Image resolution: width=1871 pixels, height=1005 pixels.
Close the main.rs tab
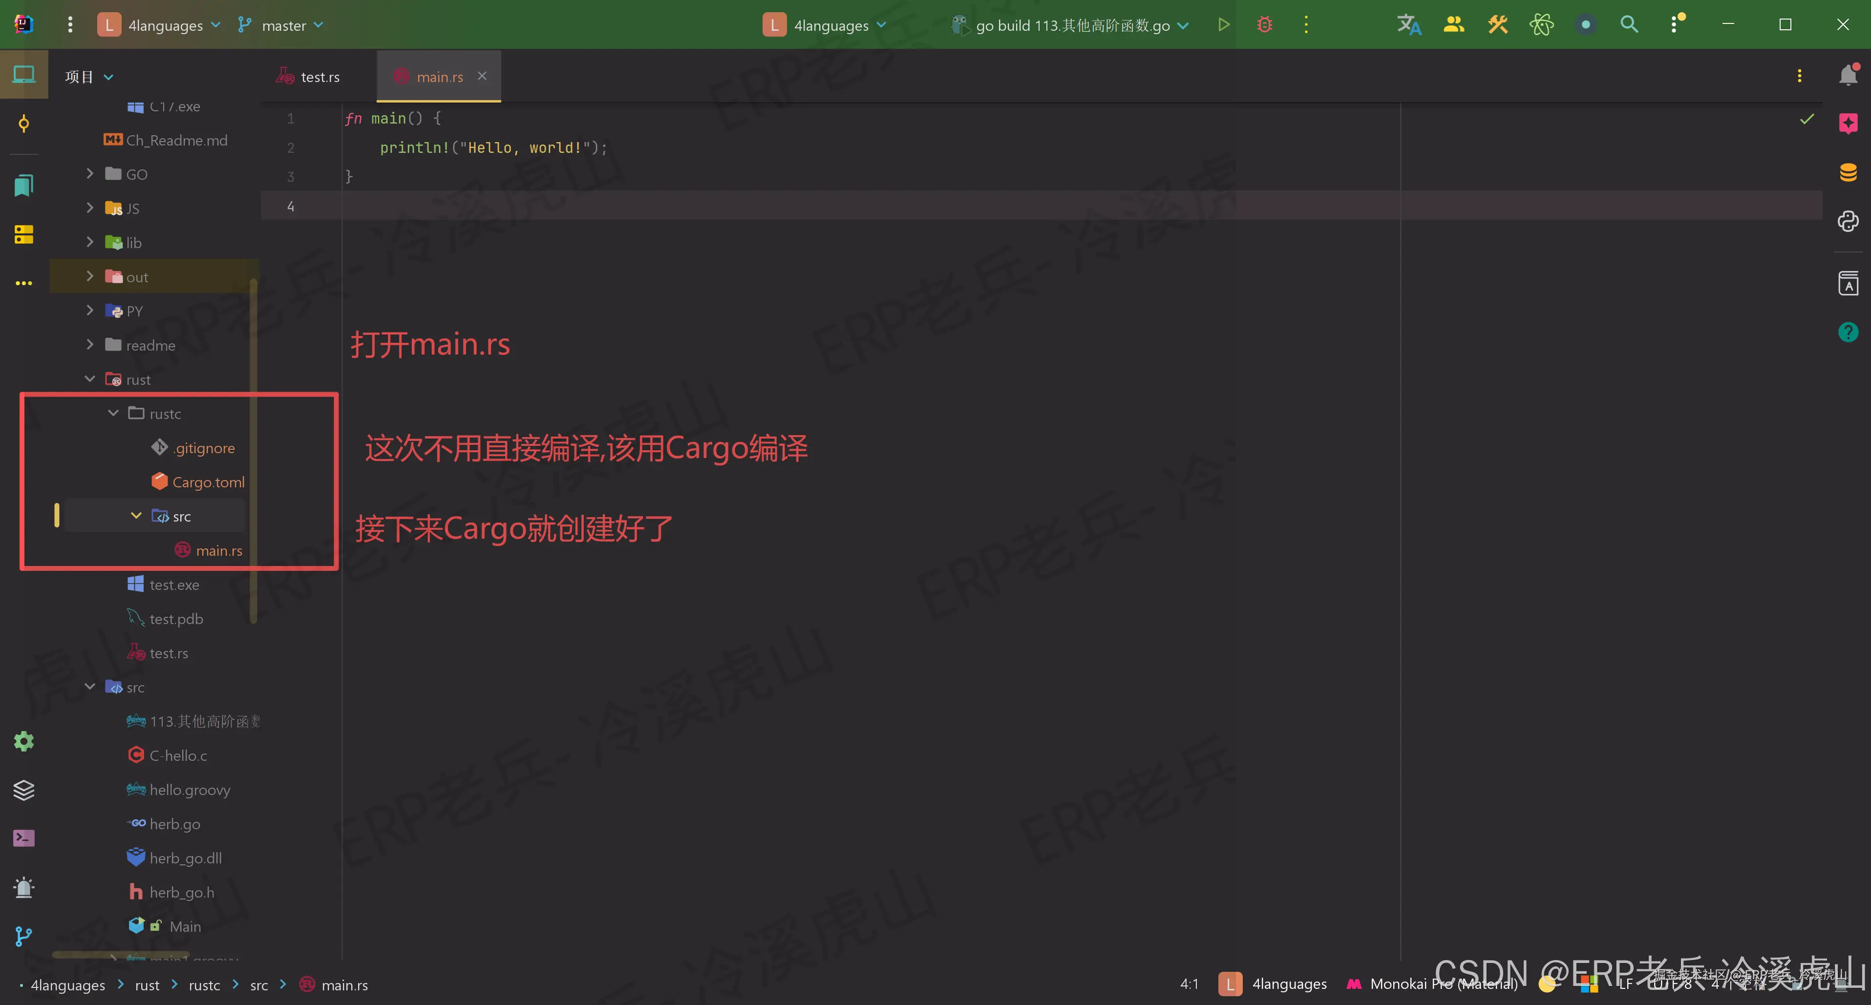point(482,76)
